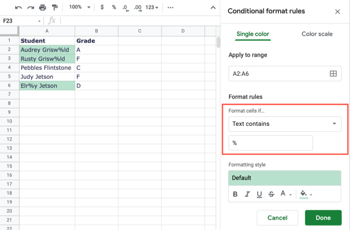Select the Paint format roller tool
The image size is (350, 230).
(54, 8)
